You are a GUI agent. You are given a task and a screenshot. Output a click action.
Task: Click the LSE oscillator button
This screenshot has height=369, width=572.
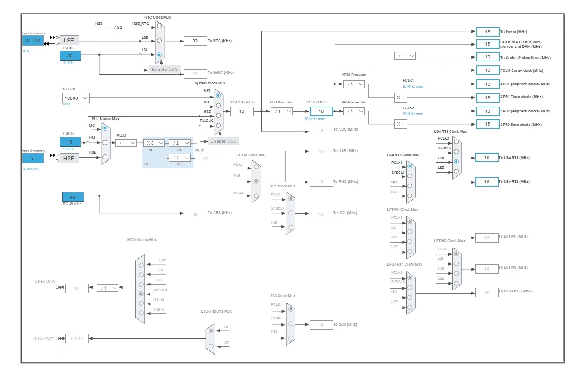coord(69,40)
